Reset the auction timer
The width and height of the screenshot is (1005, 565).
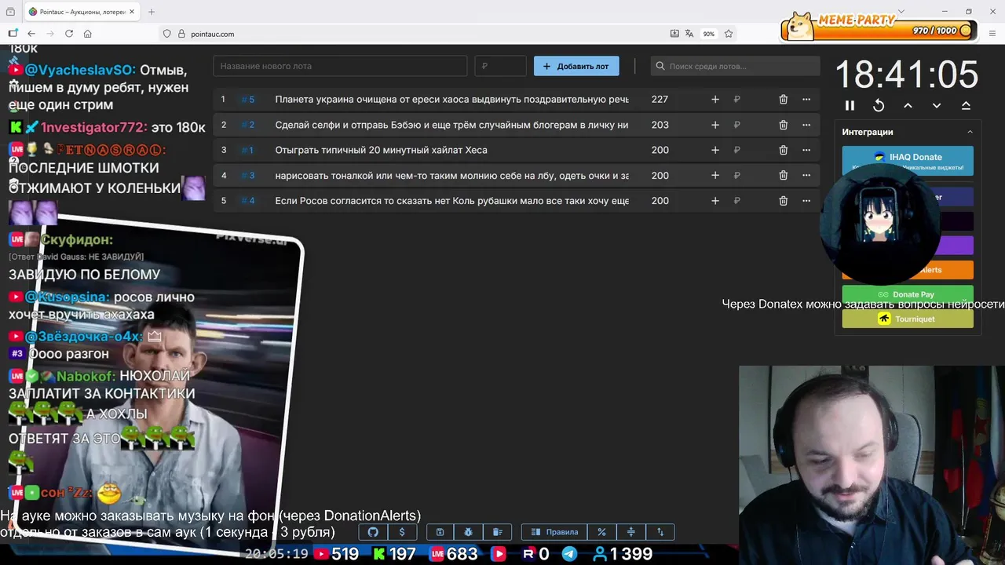pyautogui.click(x=879, y=105)
